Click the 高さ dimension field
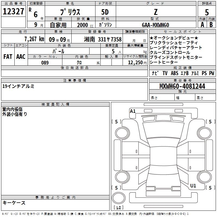 pos(206,97)
